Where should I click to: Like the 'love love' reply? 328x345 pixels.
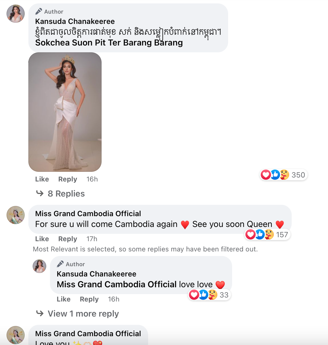(64, 299)
